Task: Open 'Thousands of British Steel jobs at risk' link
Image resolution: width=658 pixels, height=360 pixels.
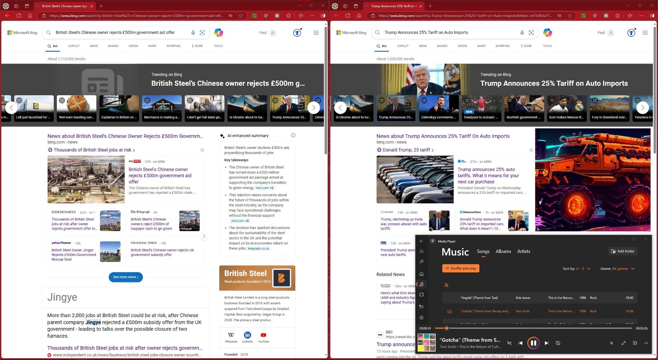Action: [92, 150]
